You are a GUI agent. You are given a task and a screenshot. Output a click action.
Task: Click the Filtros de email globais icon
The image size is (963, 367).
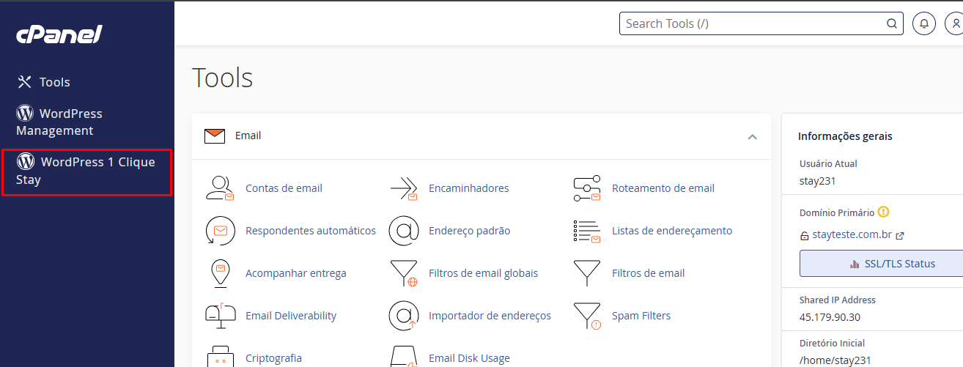point(403,273)
